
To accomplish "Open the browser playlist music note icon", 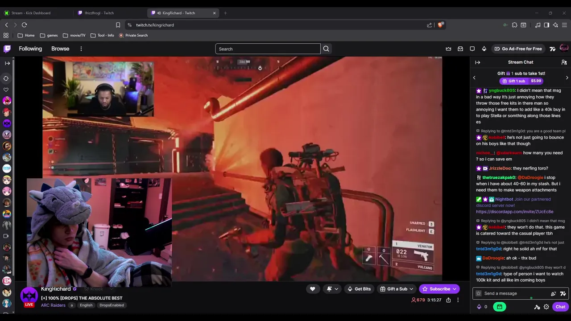I will click(x=538, y=25).
